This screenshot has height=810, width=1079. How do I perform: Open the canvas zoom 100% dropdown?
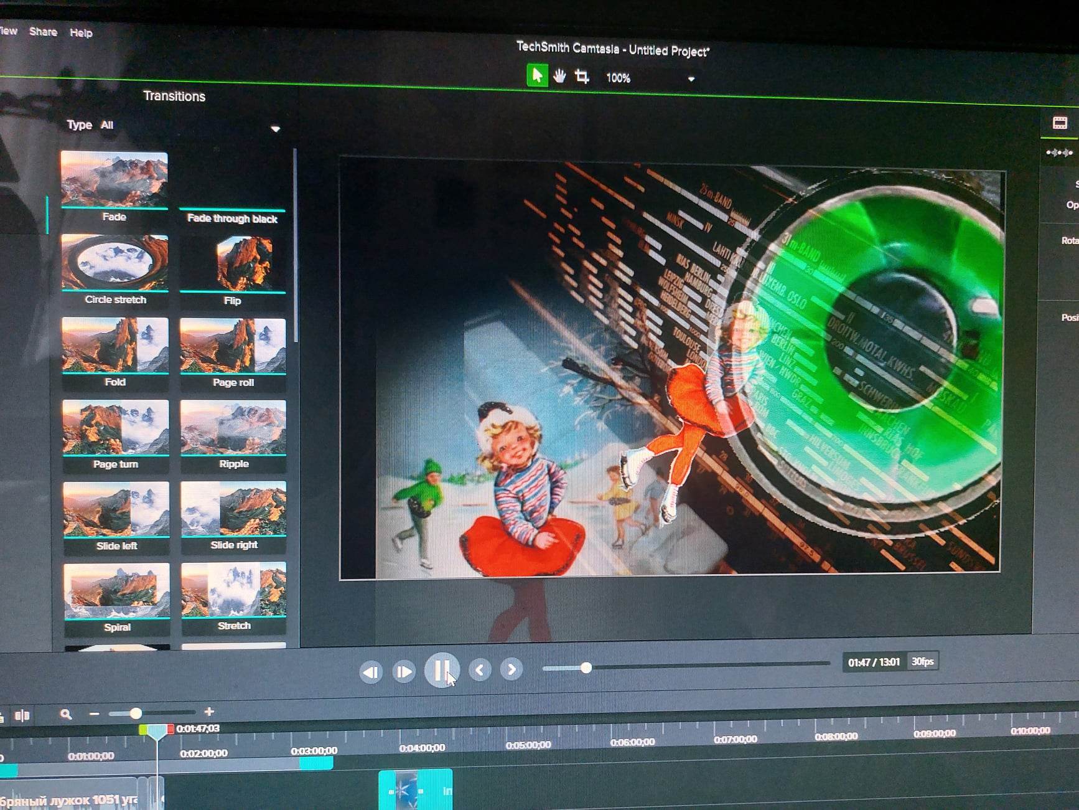click(x=650, y=78)
